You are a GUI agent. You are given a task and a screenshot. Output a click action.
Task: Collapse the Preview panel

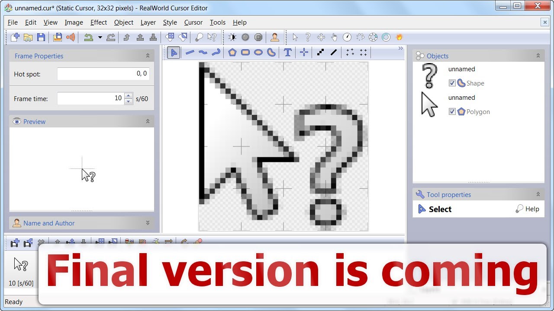tap(148, 121)
